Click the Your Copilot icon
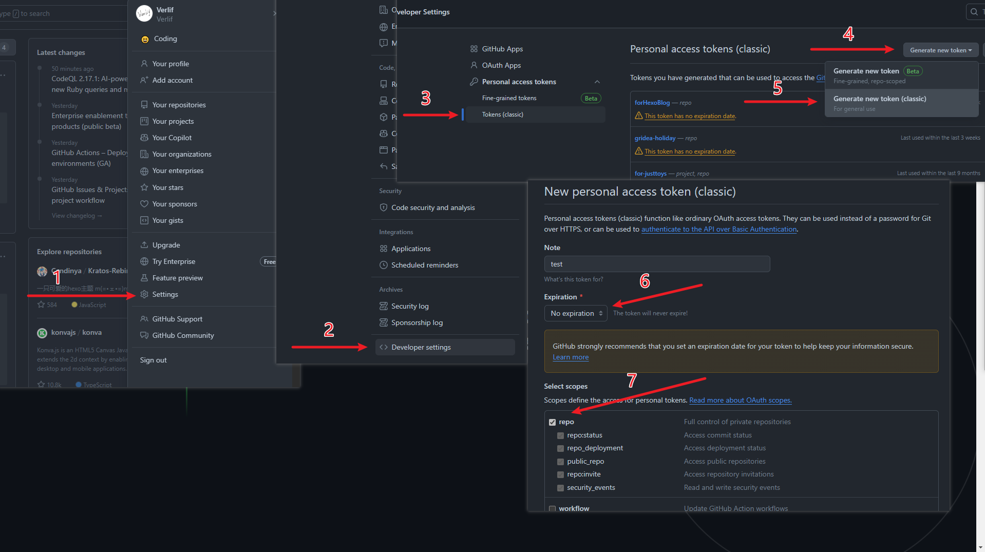This screenshot has height=552, width=985. [x=144, y=138]
